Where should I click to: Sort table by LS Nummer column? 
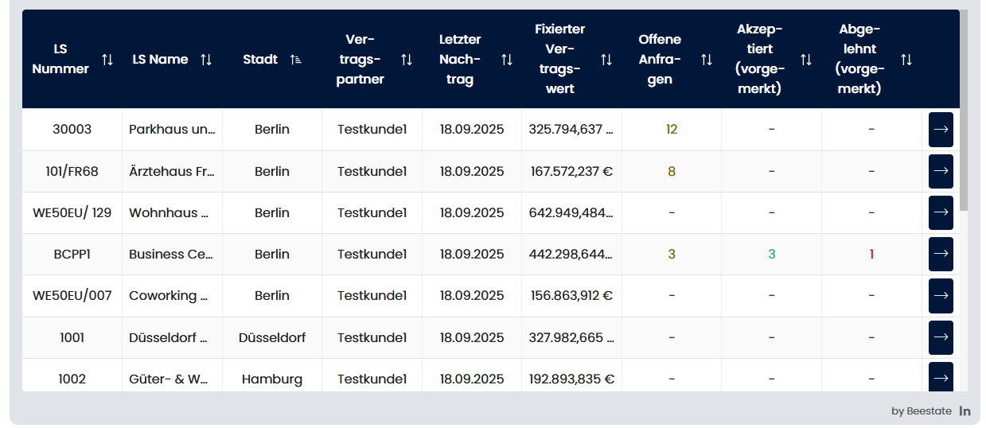[107, 60]
